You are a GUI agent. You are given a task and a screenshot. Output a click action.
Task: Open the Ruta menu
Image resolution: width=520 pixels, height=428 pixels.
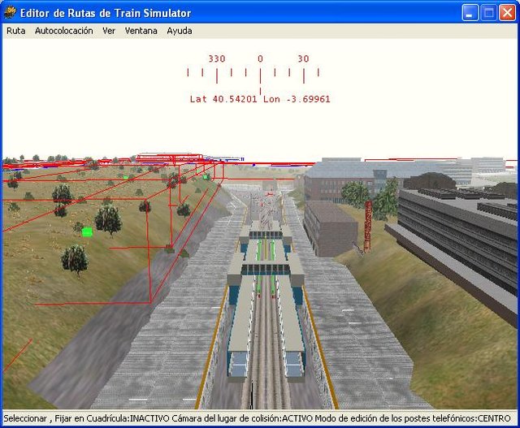tap(15, 31)
